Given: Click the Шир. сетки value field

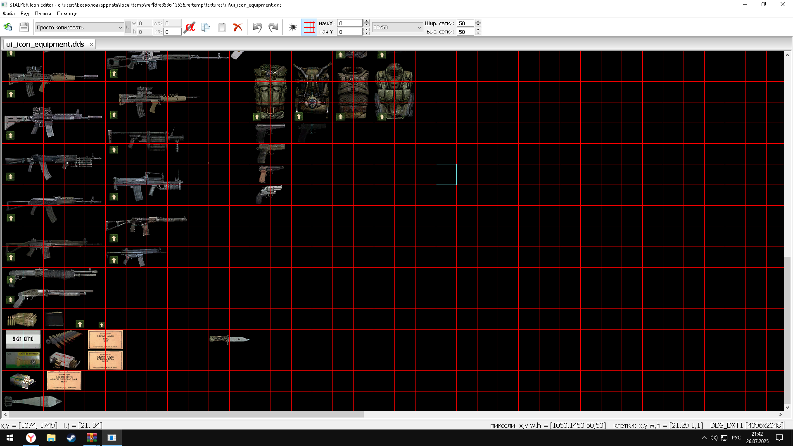Looking at the screenshot, I should [x=465, y=23].
